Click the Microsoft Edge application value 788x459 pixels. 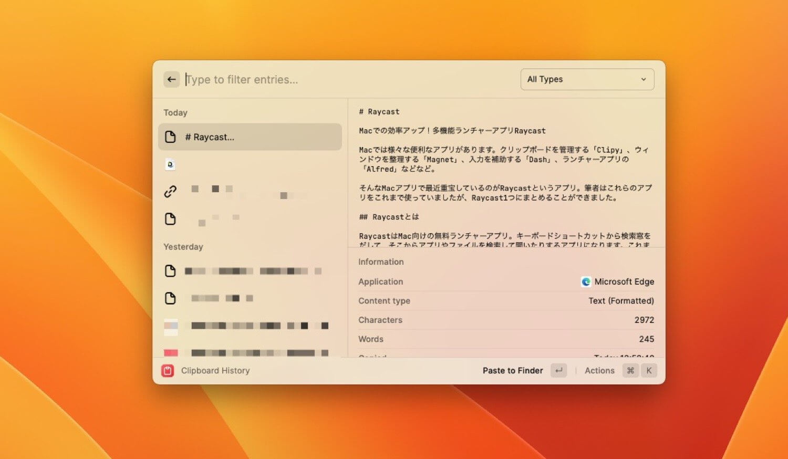[x=624, y=282]
